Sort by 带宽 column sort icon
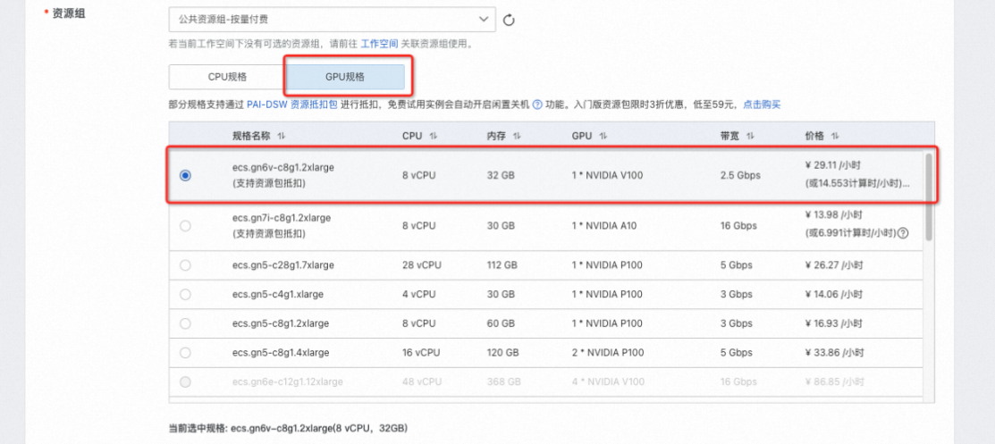995x444 pixels. tap(750, 137)
